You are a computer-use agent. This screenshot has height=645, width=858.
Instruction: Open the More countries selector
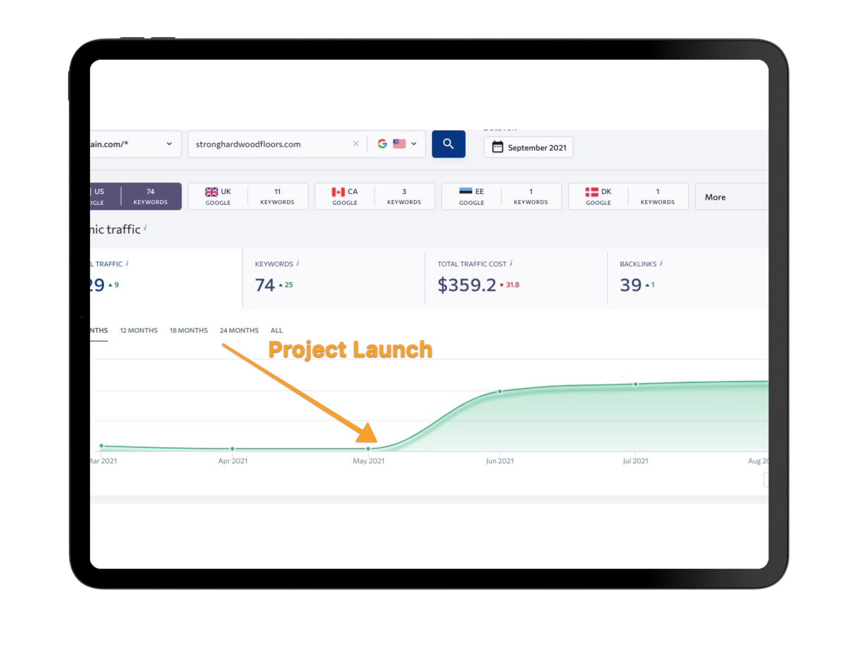point(715,196)
